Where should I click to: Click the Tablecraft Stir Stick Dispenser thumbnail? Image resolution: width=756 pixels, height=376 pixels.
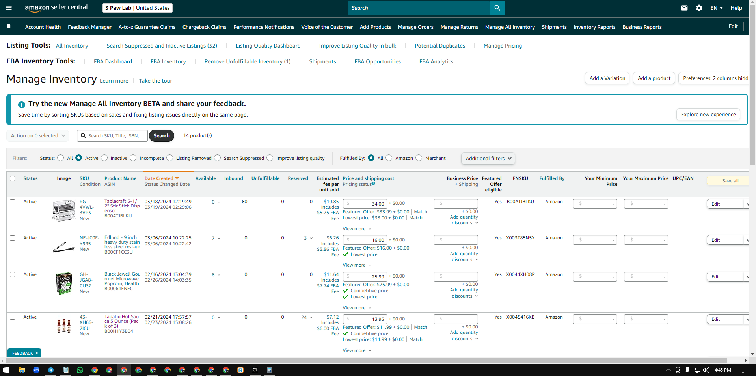[63, 211]
